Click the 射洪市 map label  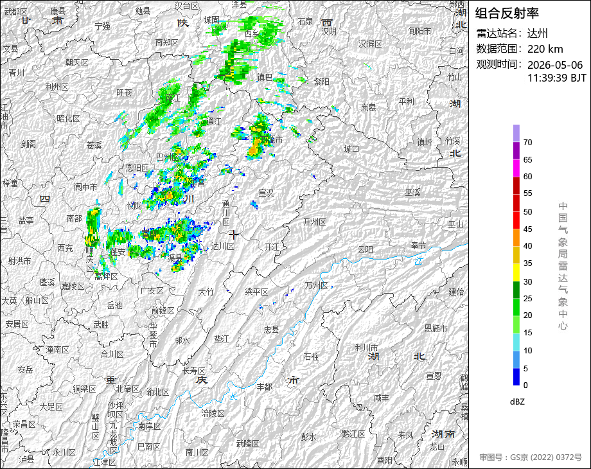[x=20, y=261]
